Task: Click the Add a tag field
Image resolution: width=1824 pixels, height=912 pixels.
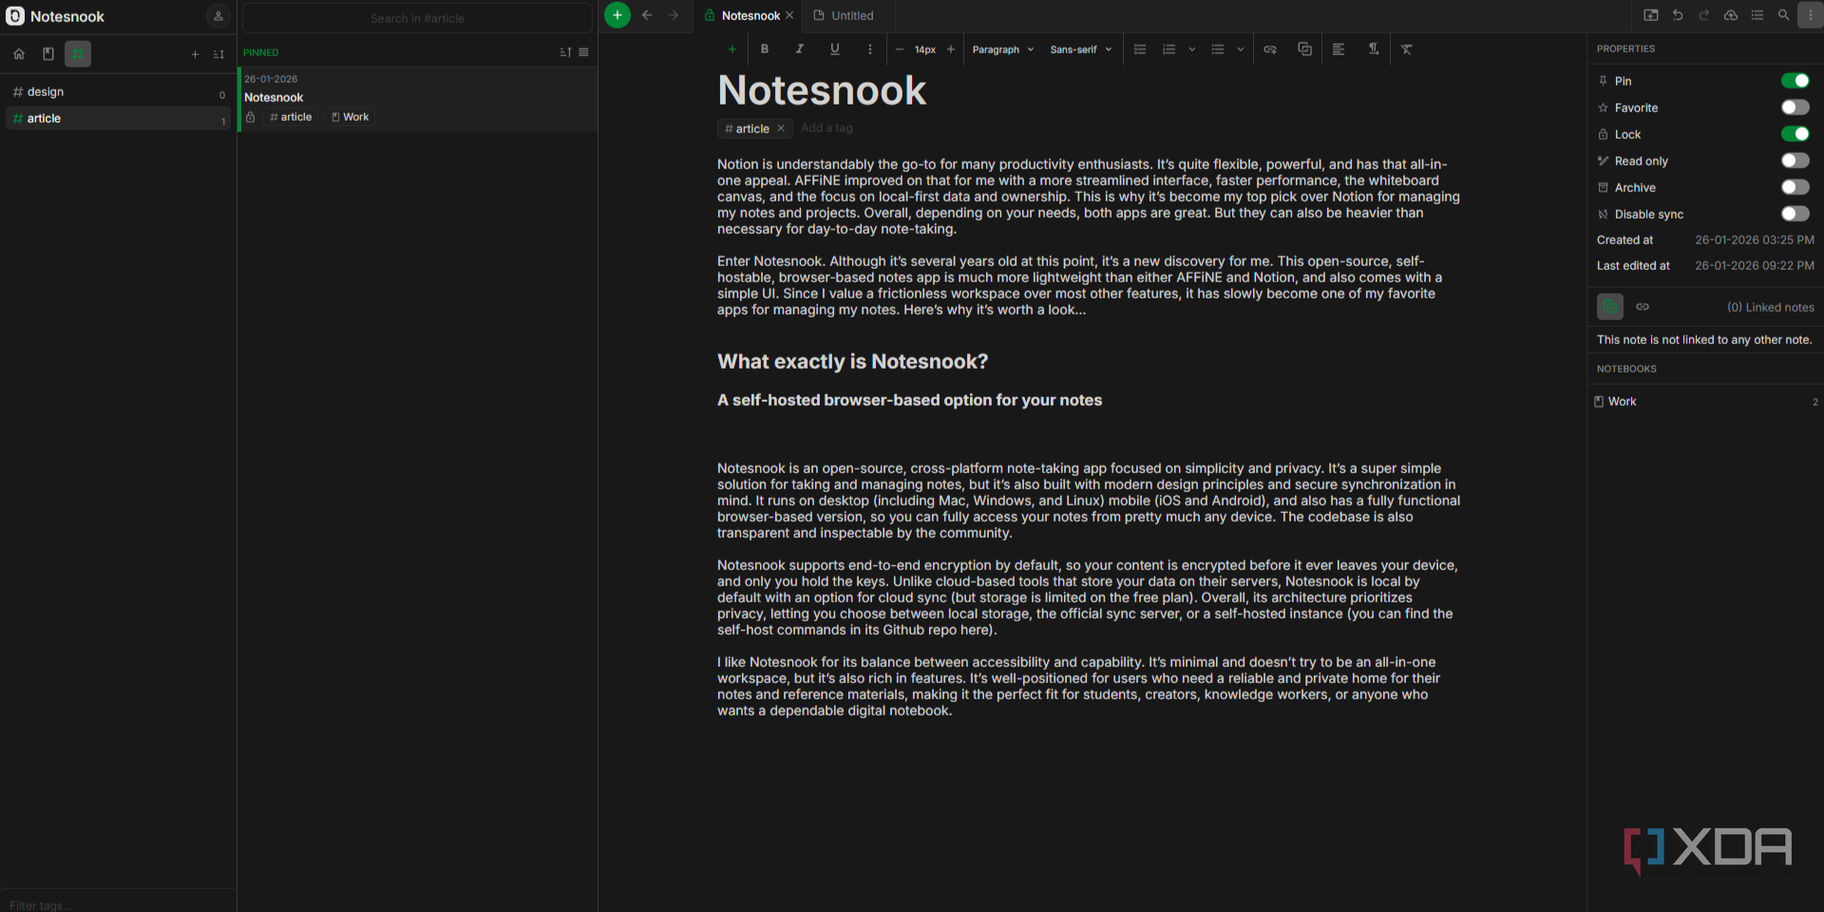Action: [826, 128]
